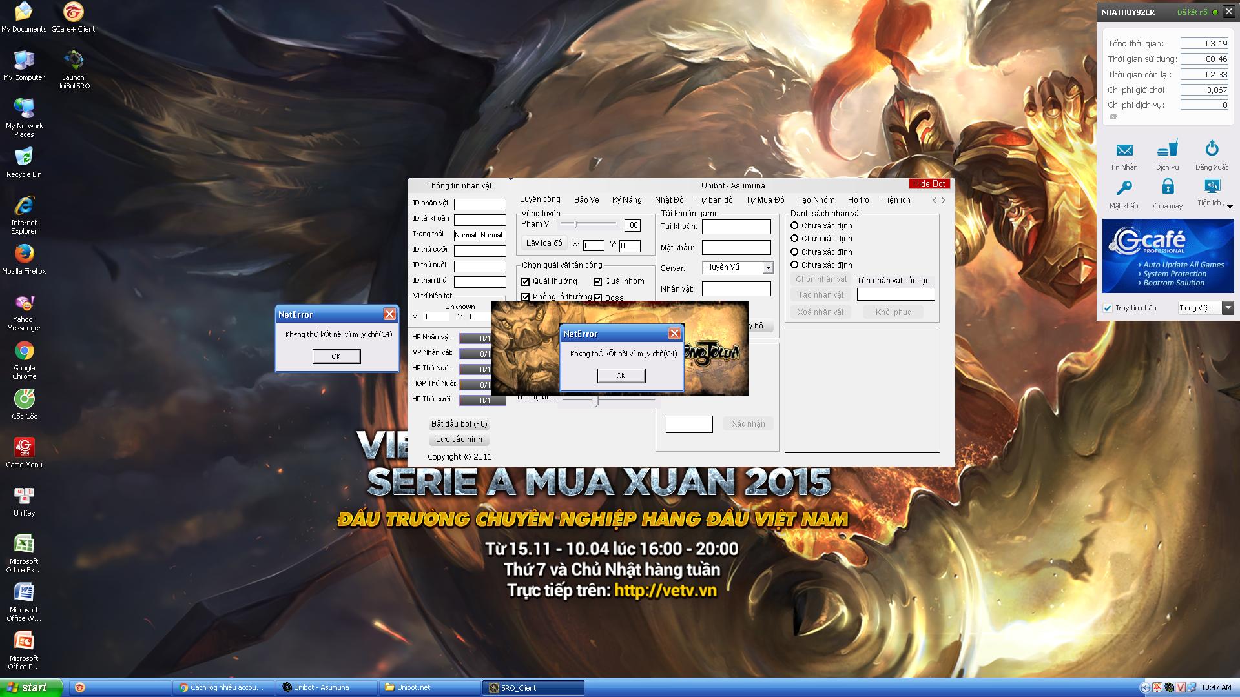The width and height of the screenshot is (1240, 697).
Task: Open Game Menu desktop icon
Action: [24, 453]
